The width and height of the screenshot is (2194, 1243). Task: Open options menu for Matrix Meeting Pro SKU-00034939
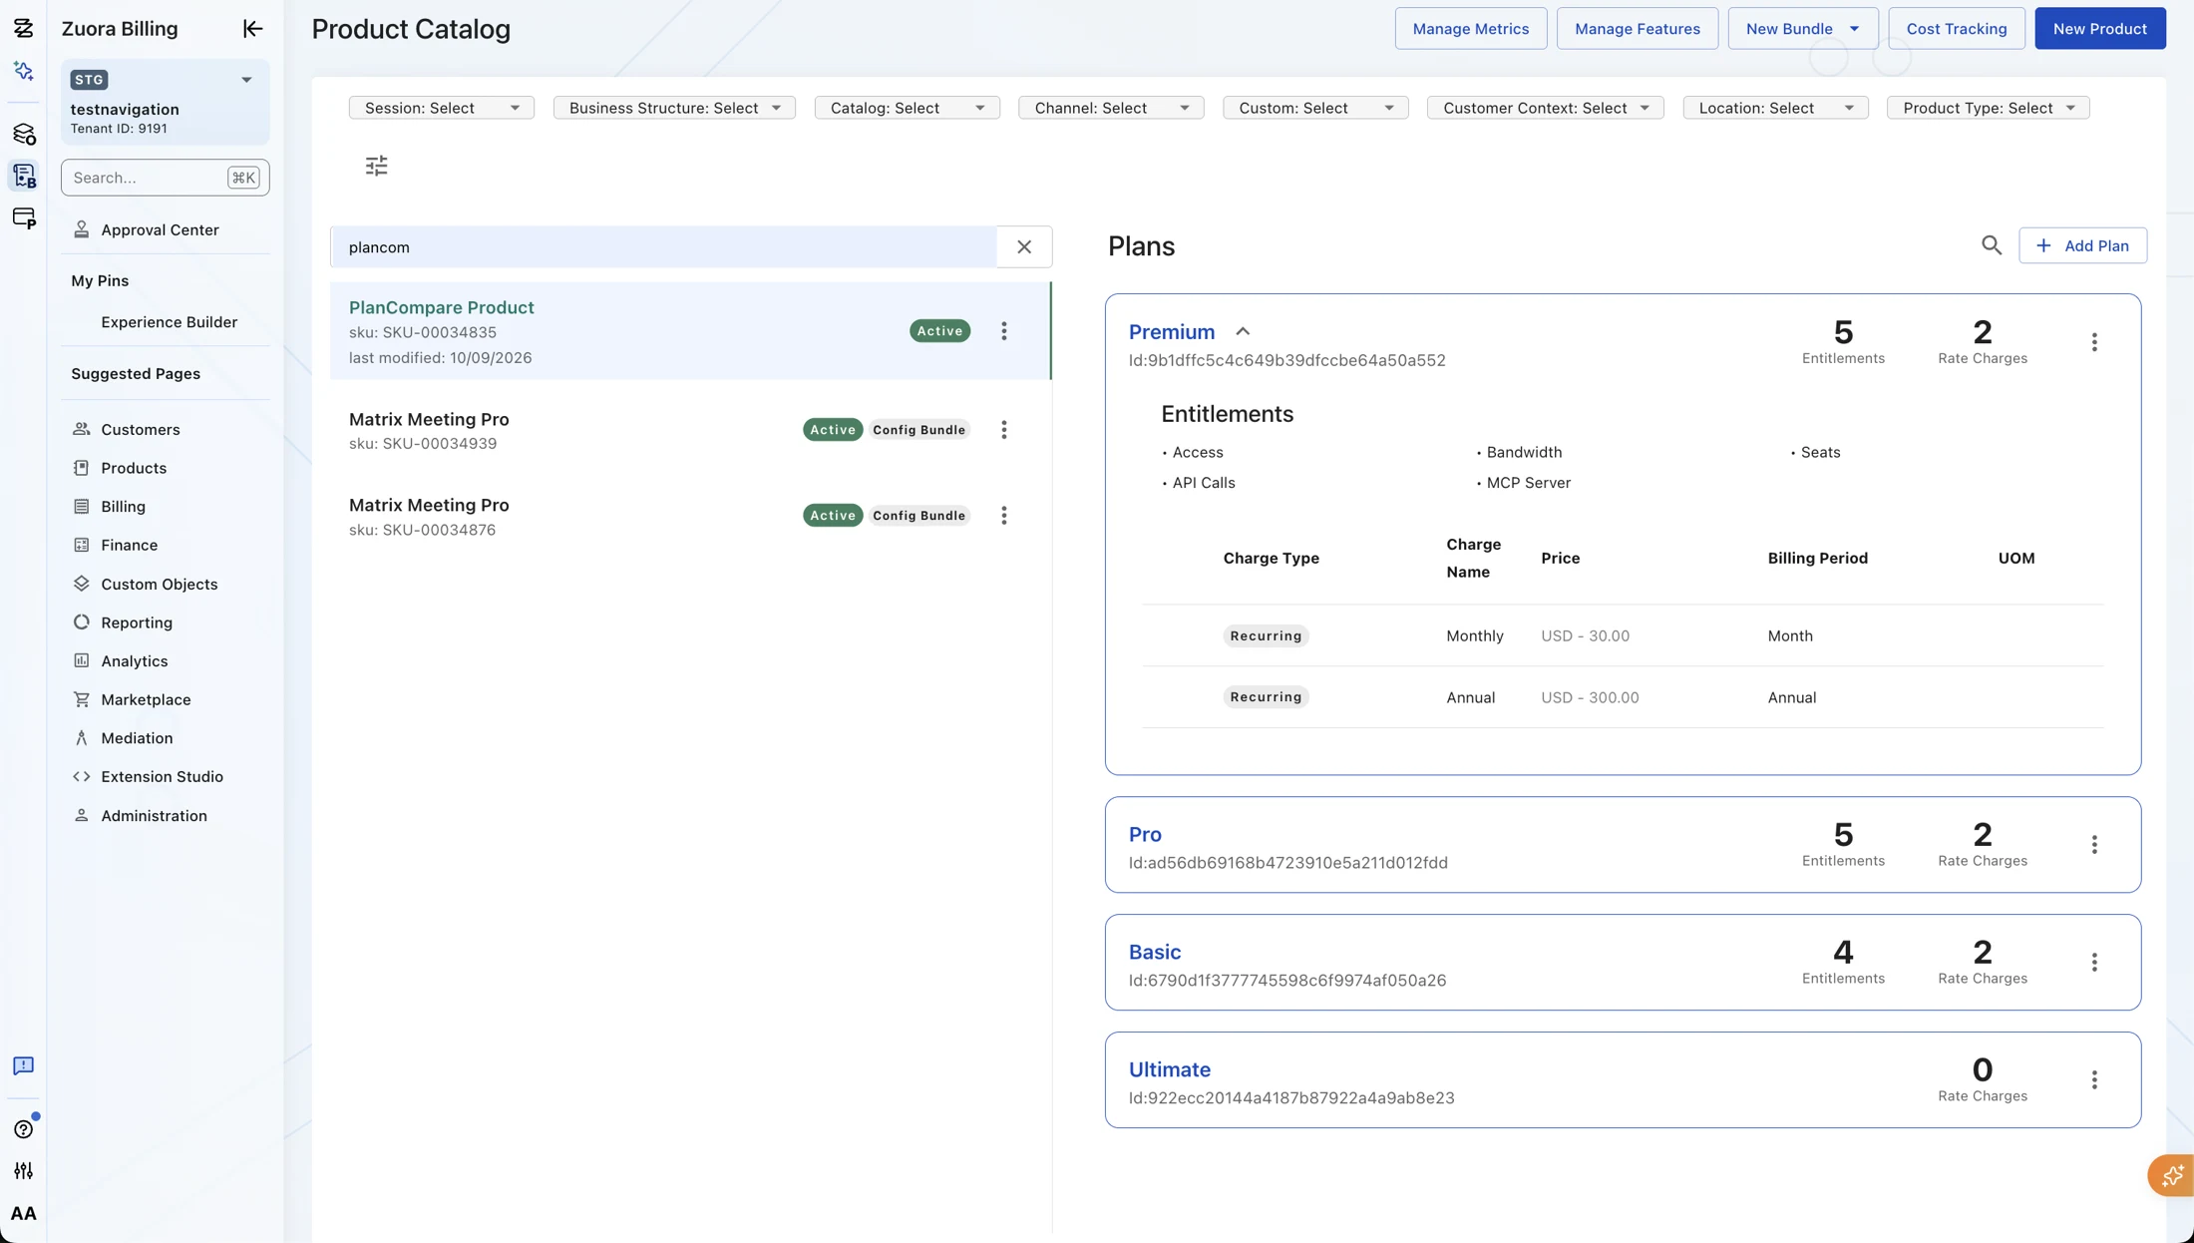click(x=1004, y=430)
